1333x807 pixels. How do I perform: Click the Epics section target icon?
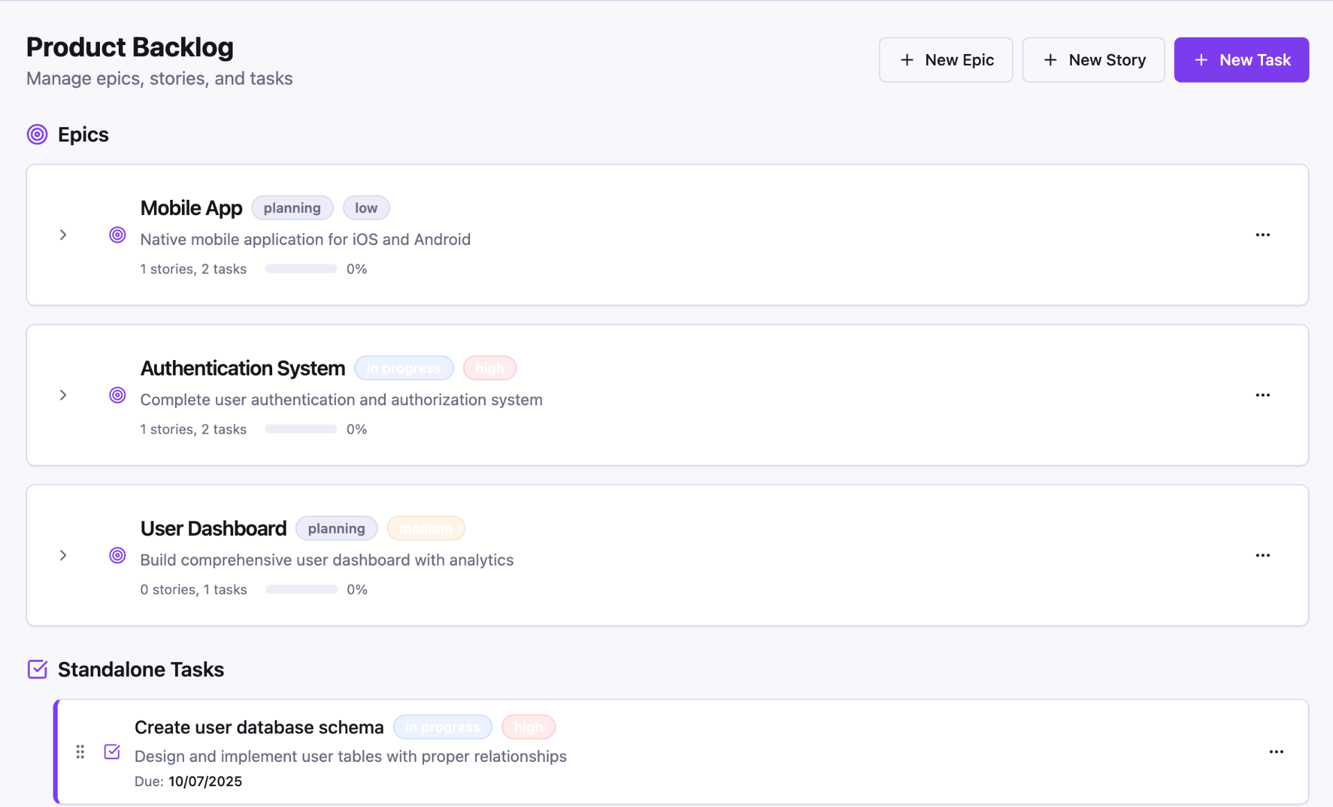pos(37,134)
